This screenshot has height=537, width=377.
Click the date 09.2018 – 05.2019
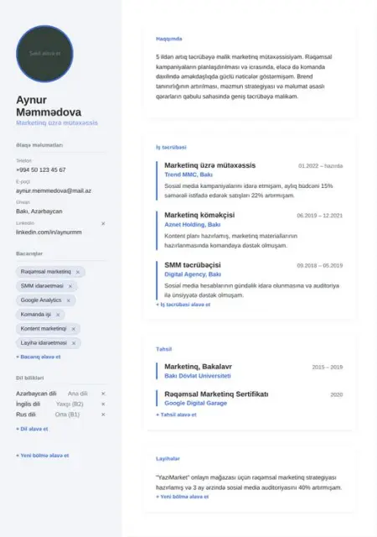320,265
